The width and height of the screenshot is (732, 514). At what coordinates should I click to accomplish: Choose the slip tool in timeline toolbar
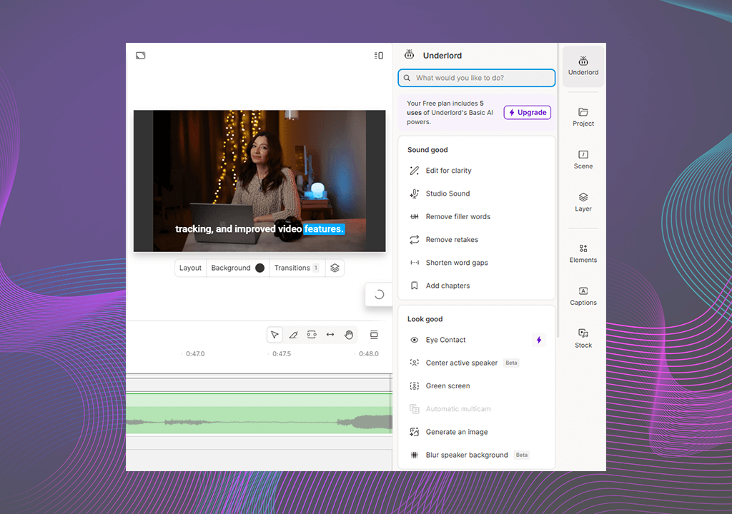pyautogui.click(x=312, y=335)
